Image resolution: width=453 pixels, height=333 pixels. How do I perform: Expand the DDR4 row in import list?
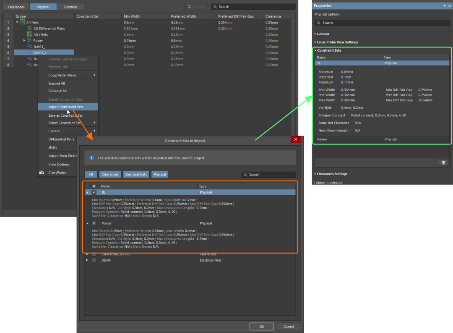click(87, 260)
